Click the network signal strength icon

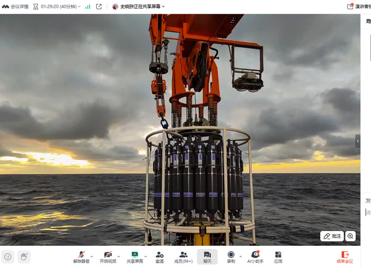[87, 7]
